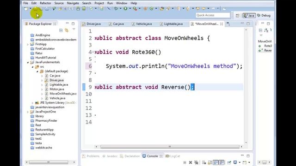
Task: Expand the JavaProjectOne project
Action: point(28,112)
